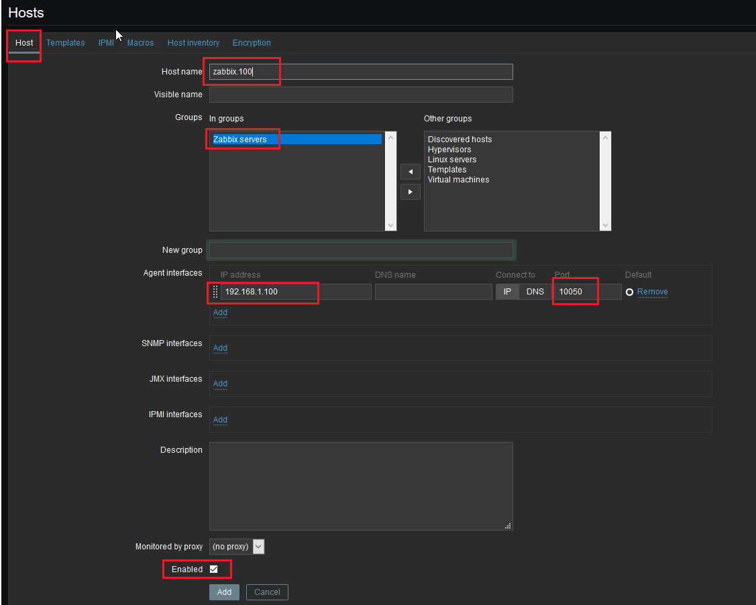Viewport: 756px width, 605px height.
Task: Switch to the Encryption tab
Action: point(252,43)
